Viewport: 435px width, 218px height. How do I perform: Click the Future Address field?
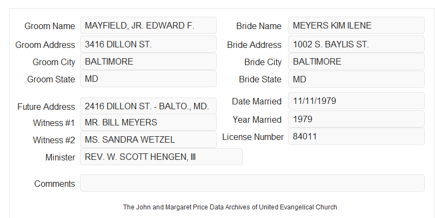(x=148, y=106)
